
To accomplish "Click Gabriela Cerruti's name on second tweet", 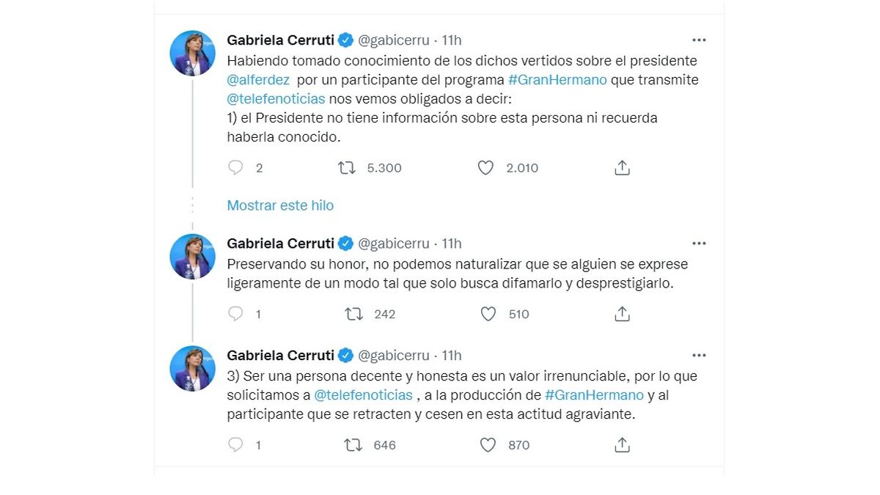I will (280, 243).
